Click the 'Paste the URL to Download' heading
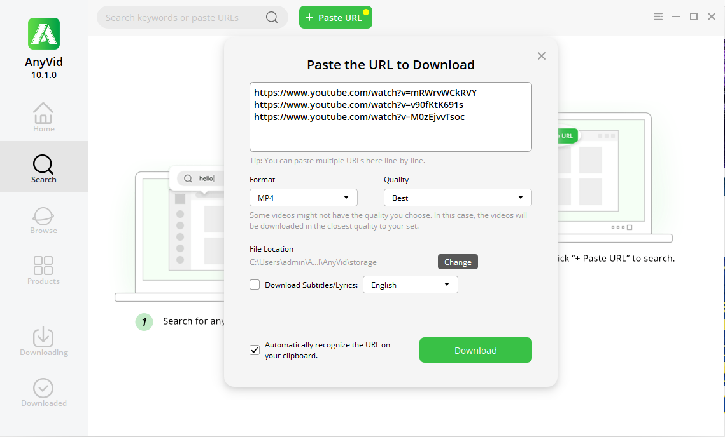Image resolution: width=725 pixels, height=437 pixels. pyautogui.click(x=391, y=65)
